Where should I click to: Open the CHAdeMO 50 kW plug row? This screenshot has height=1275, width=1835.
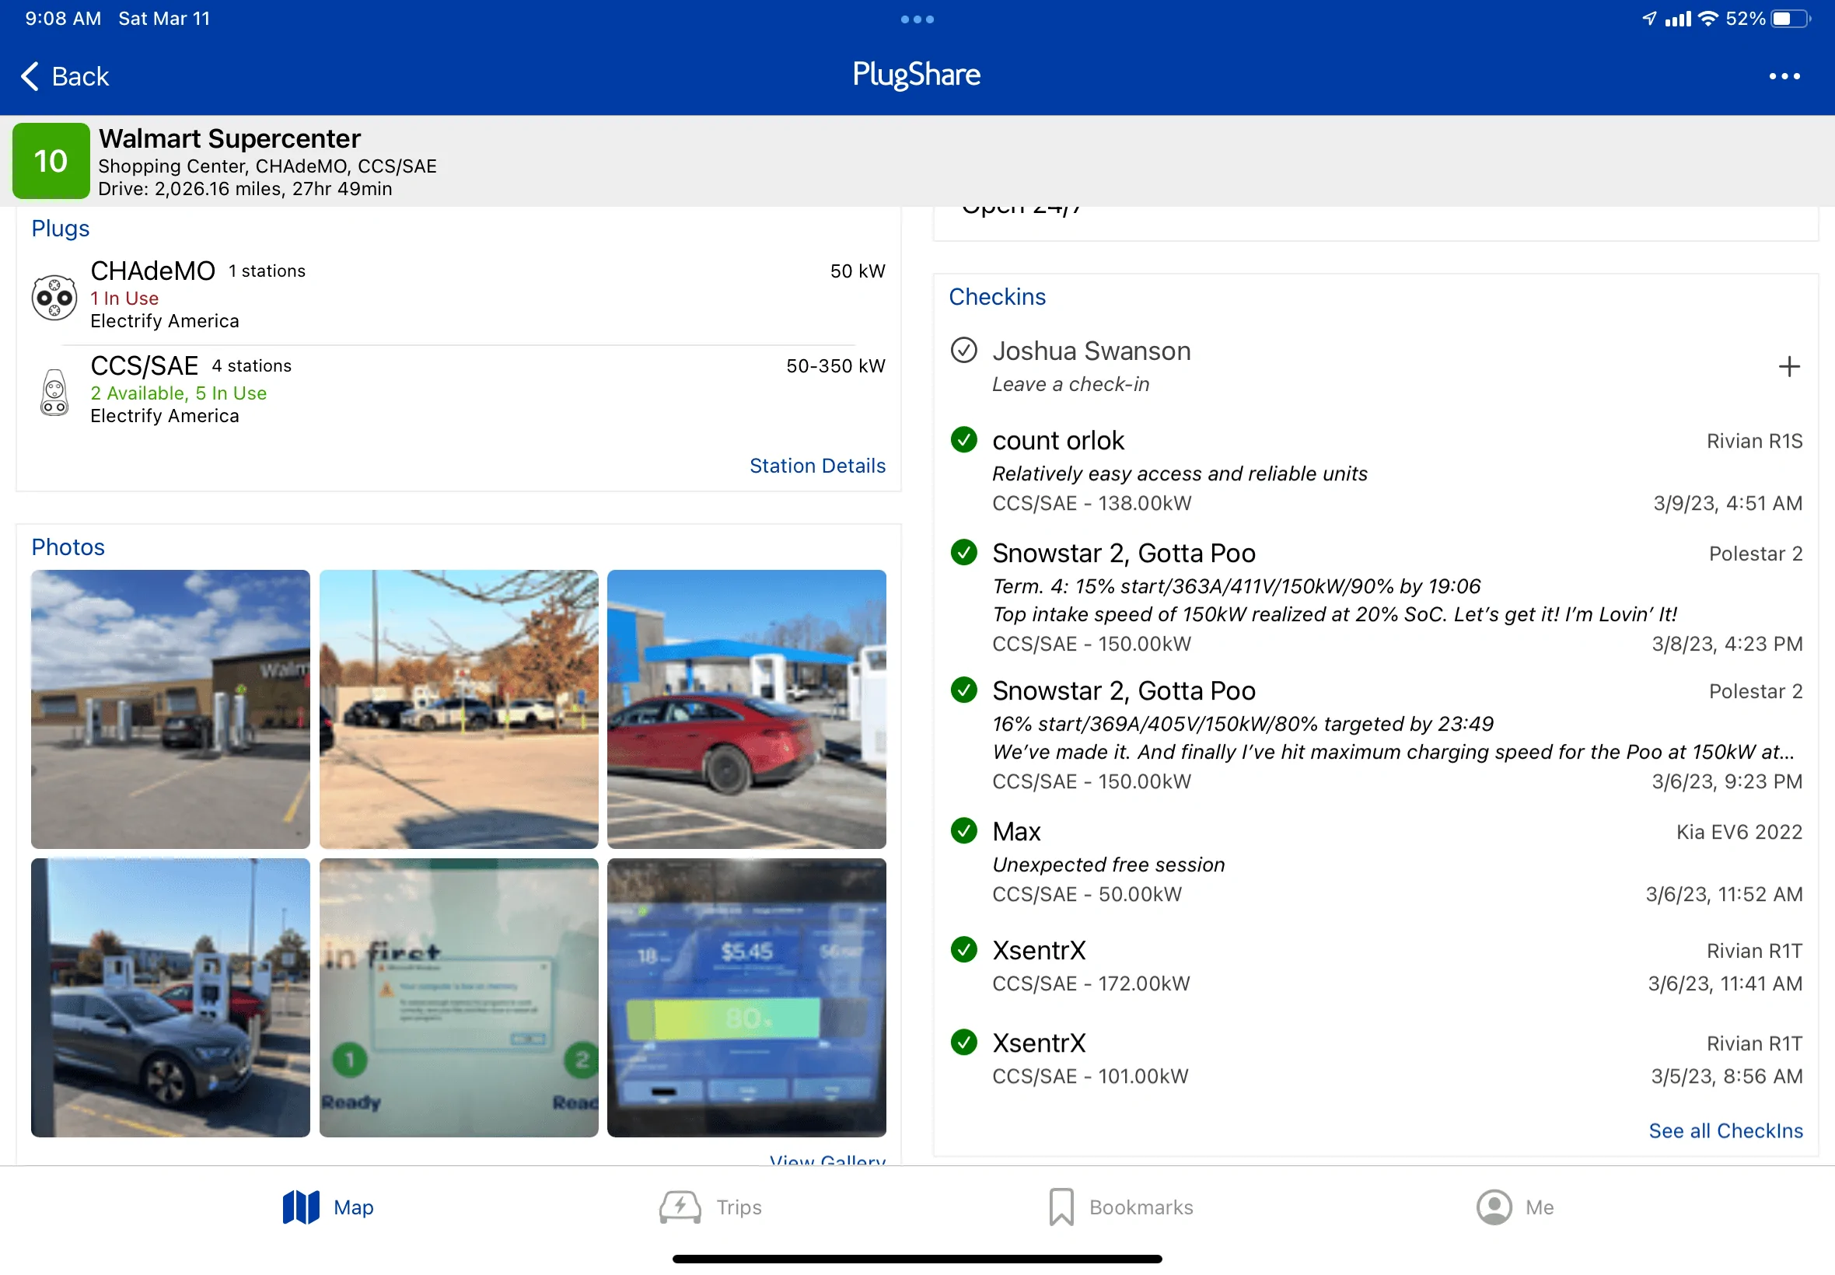tap(459, 295)
